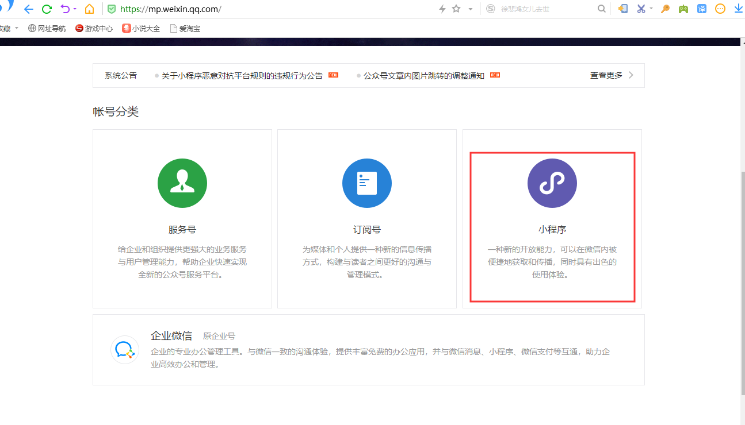745x425 pixels.
Task: Select the 服务号 title text
Action: (182, 230)
